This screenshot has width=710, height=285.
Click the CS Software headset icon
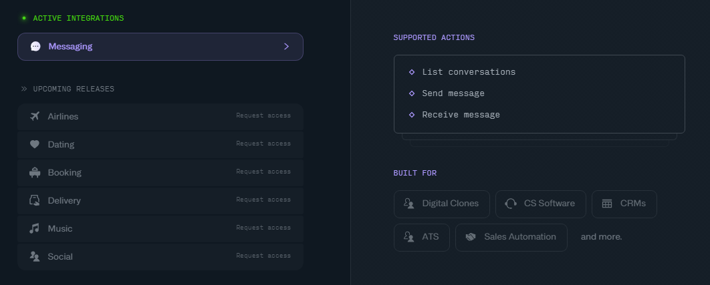[x=511, y=204]
